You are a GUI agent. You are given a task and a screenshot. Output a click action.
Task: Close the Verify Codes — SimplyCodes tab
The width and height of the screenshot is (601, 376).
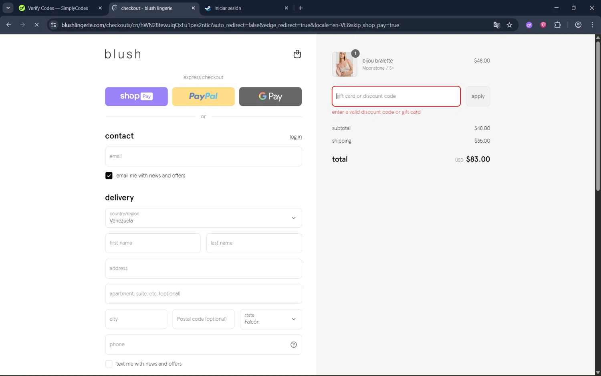100,8
